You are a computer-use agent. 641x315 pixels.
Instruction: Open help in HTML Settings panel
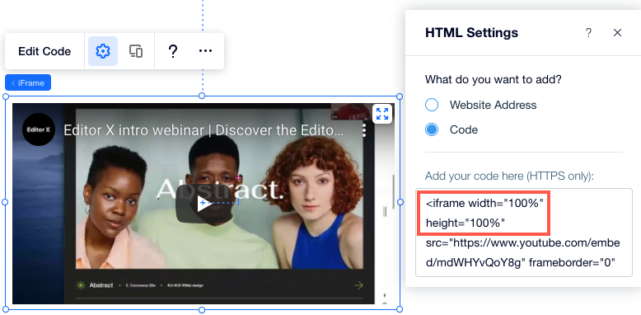tap(588, 33)
